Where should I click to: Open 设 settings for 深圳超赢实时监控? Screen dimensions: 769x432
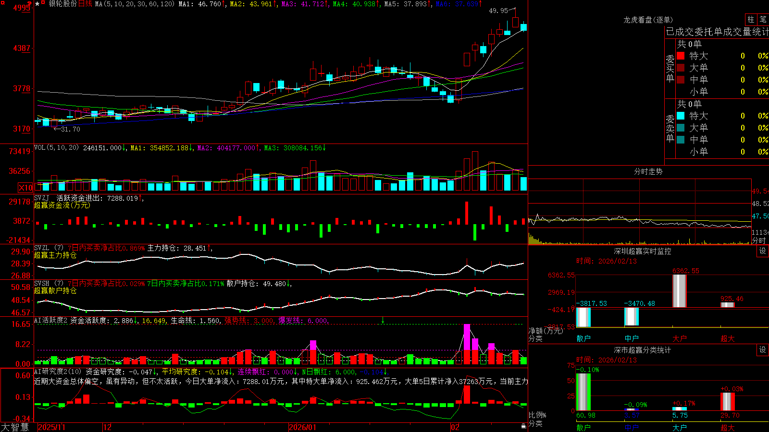point(763,251)
